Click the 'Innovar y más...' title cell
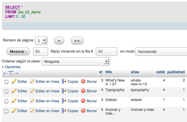This screenshot has width=187, height=122. pos(113,111)
